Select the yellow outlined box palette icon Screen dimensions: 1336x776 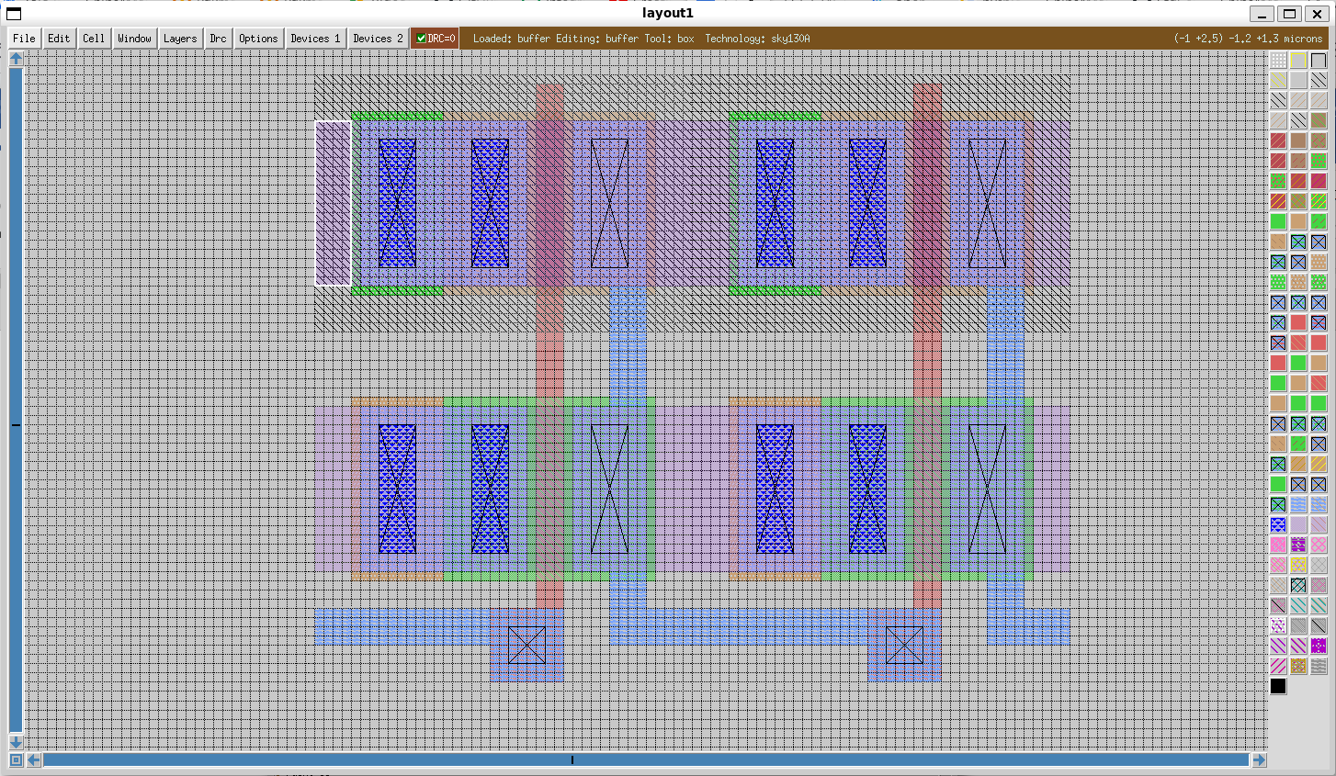tap(1298, 61)
